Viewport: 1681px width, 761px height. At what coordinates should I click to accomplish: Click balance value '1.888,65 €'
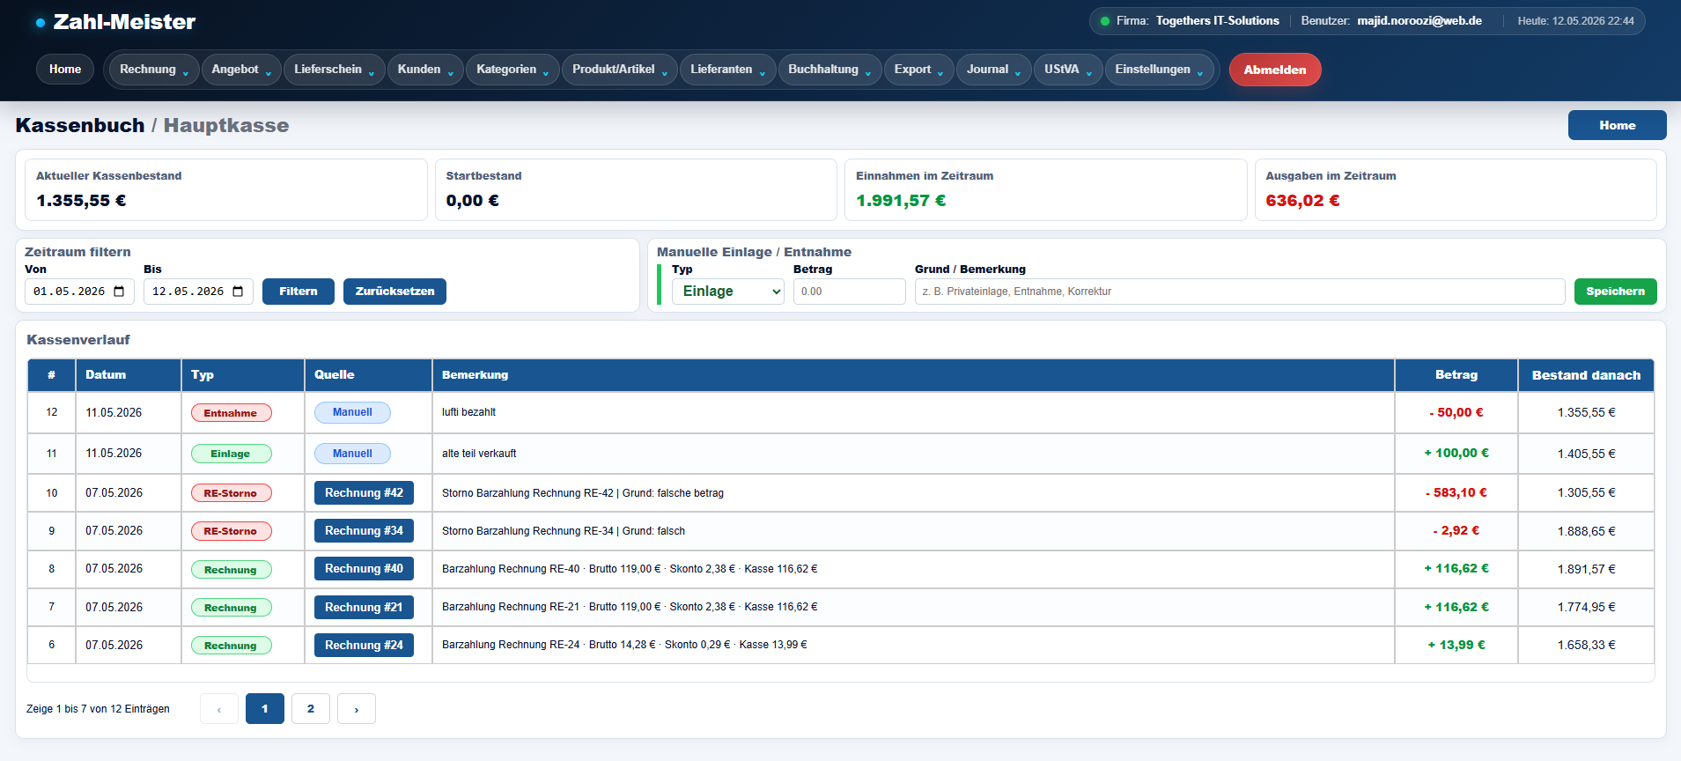point(1586,531)
